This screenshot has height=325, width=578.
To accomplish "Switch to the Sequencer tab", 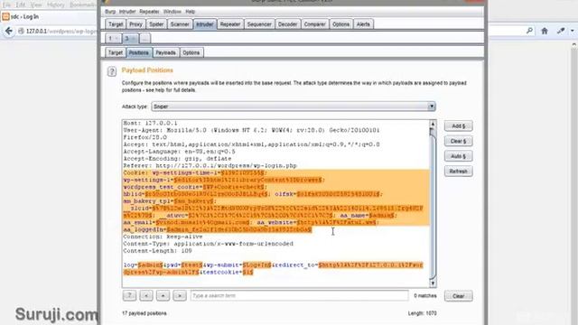I will (x=259, y=24).
